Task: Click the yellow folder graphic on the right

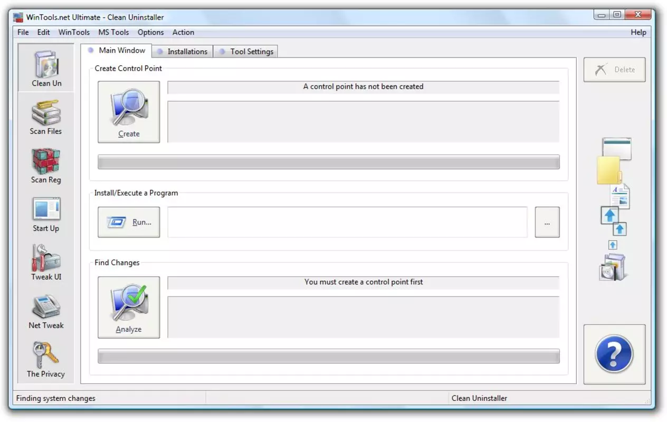Action: [x=609, y=170]
